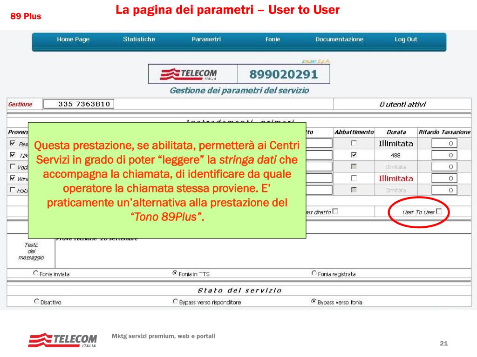
Task: Go to the Statistiche section
Action: tap(139, 39)
